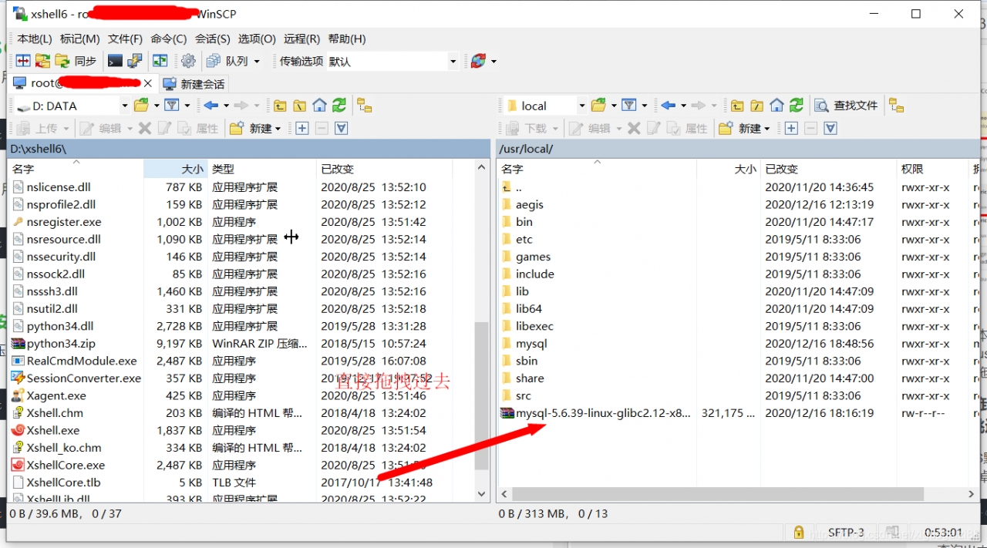987x548 pixels.
Task: Click parent directory icon in D: DATA panel
Action: click(x=279, y=106)
